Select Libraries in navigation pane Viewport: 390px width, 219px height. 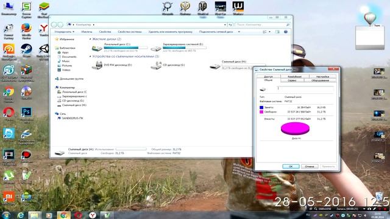[x=65, y=48]
